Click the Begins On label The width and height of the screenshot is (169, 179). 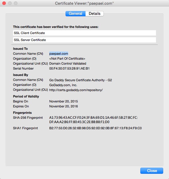click(x=21, y=101)
